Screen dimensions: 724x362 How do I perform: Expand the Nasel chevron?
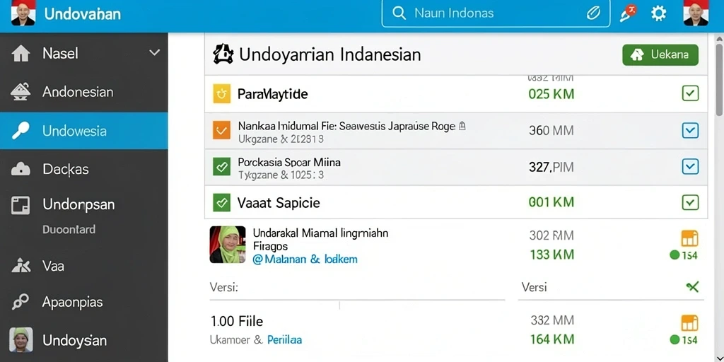pyautogui.click(x=154, y=53)
